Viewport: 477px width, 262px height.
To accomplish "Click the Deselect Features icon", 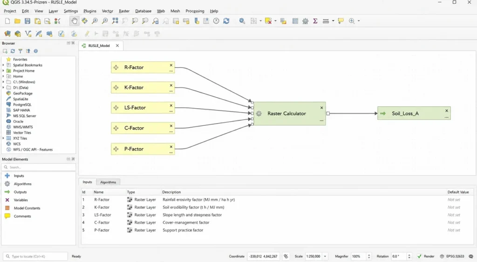I will [268, 21].
